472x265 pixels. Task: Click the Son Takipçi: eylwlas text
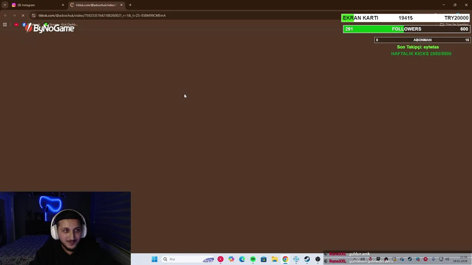(418, 47)
